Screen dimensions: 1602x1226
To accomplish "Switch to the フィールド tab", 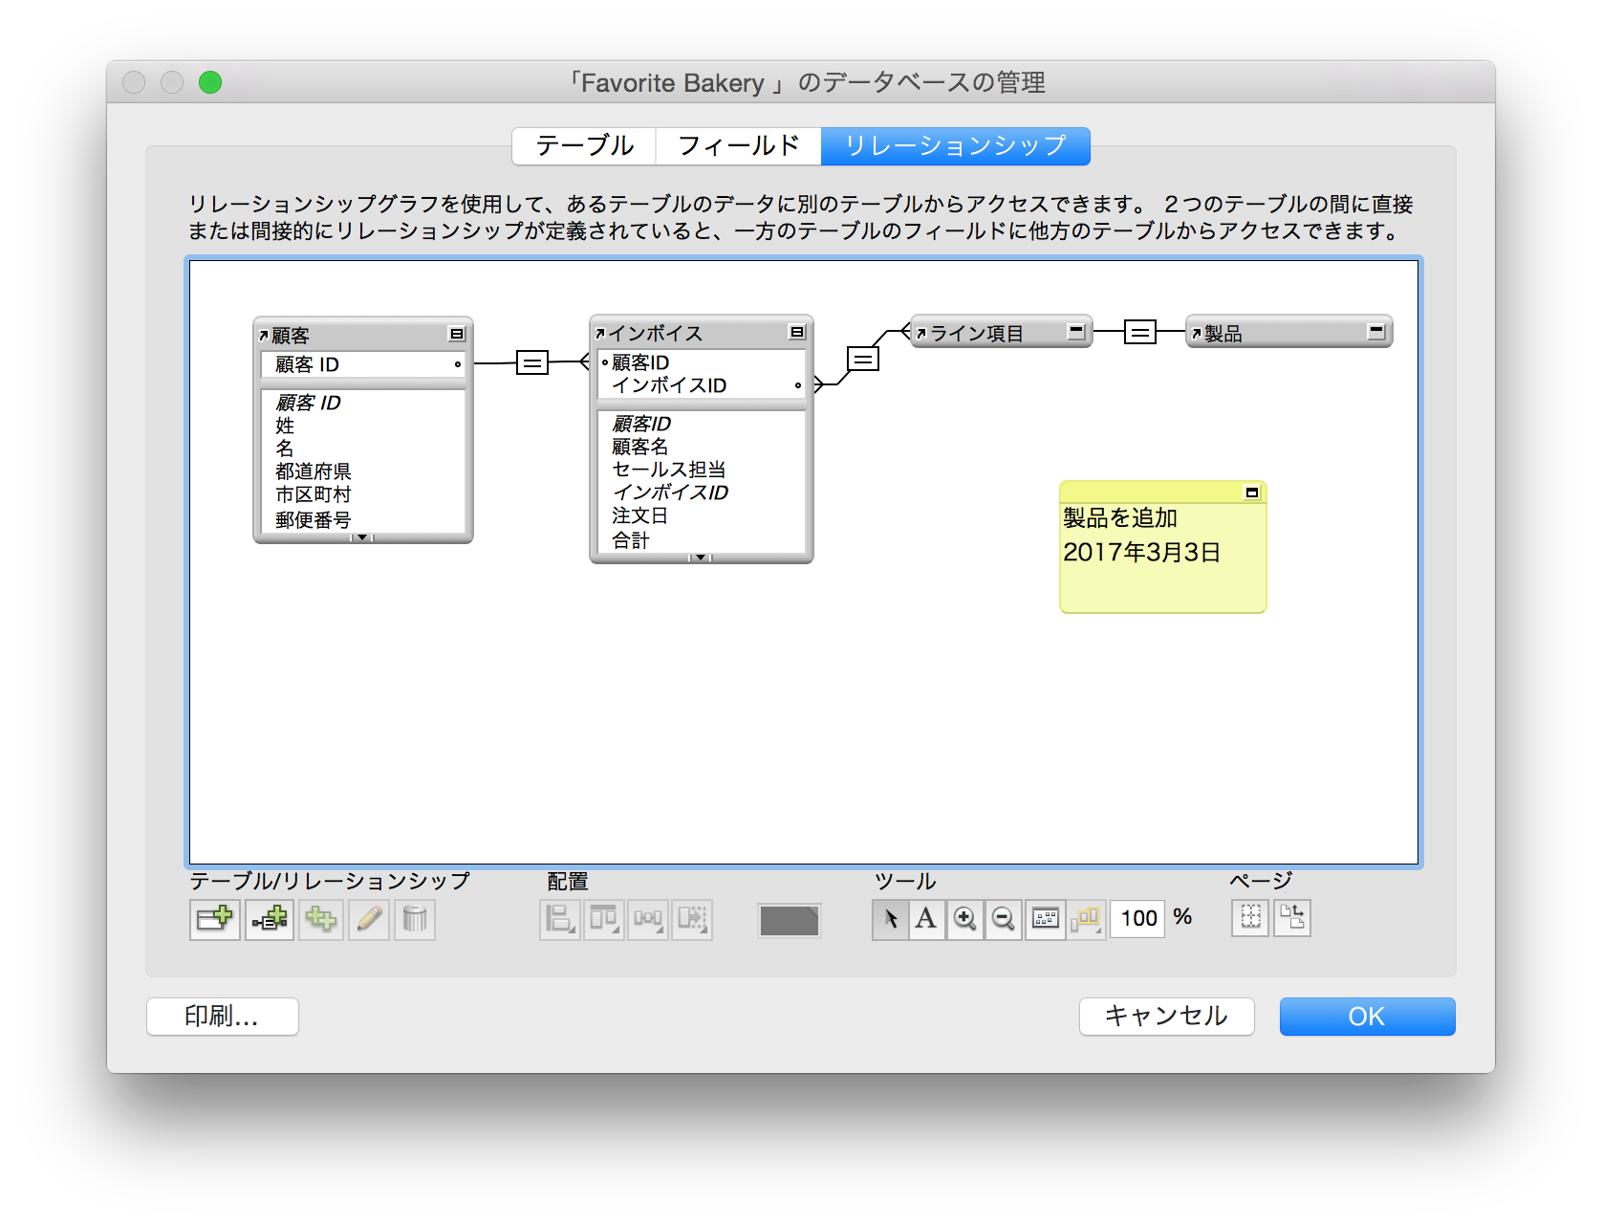I will coord(739,146).
